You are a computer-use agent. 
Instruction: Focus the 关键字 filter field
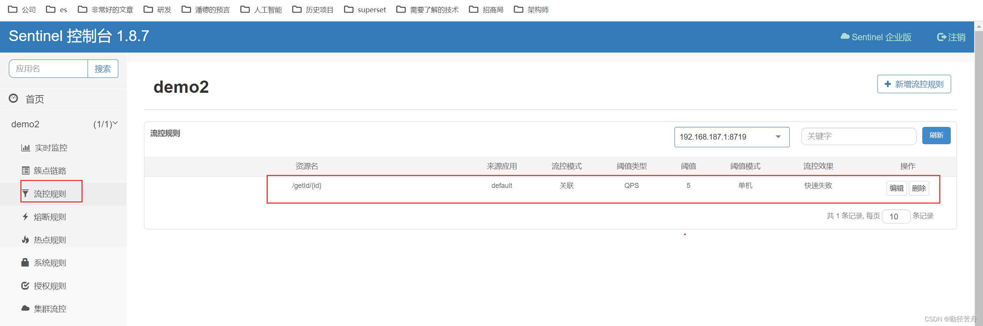[x=859, y=136]
